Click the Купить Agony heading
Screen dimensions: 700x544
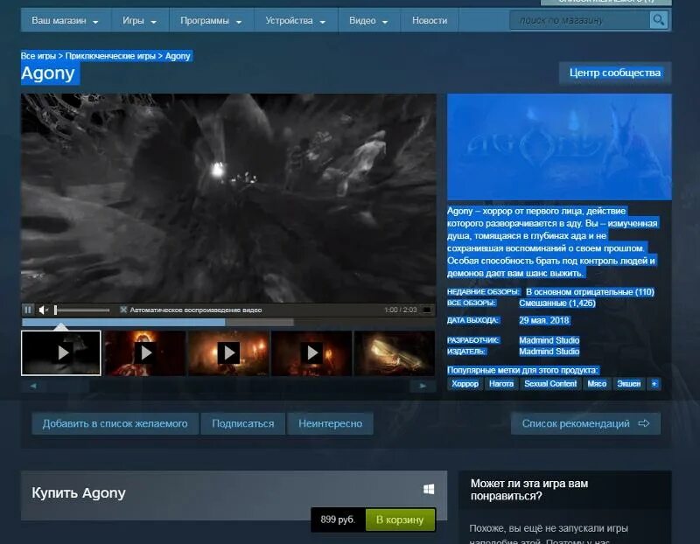(x=79, y=492)
